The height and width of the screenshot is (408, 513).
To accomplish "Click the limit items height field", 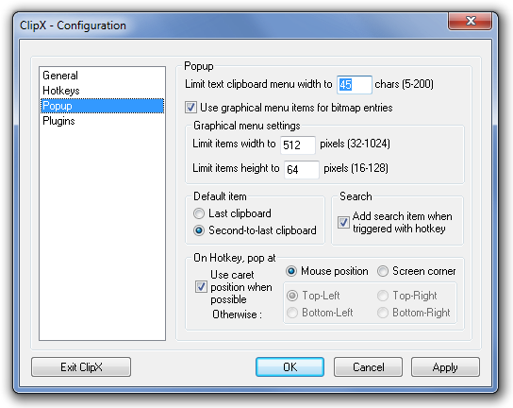I will [302, 169].
